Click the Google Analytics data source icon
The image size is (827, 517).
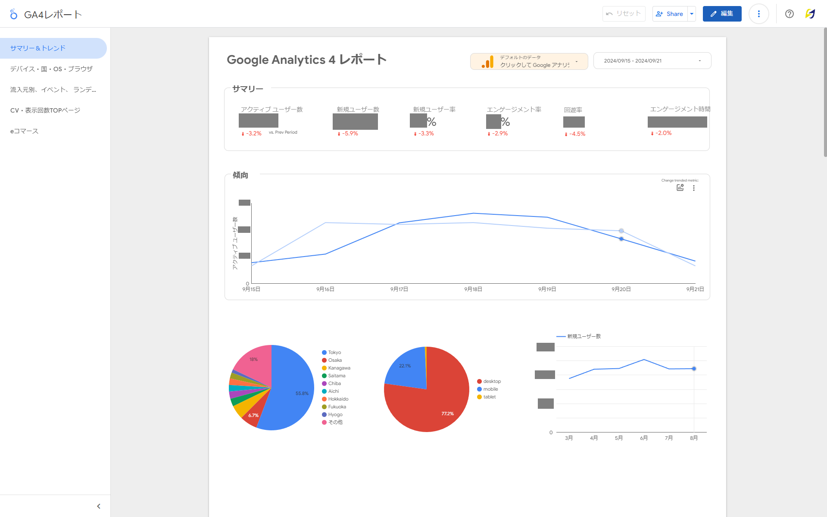pyautogui.click(x=487, y=61)
